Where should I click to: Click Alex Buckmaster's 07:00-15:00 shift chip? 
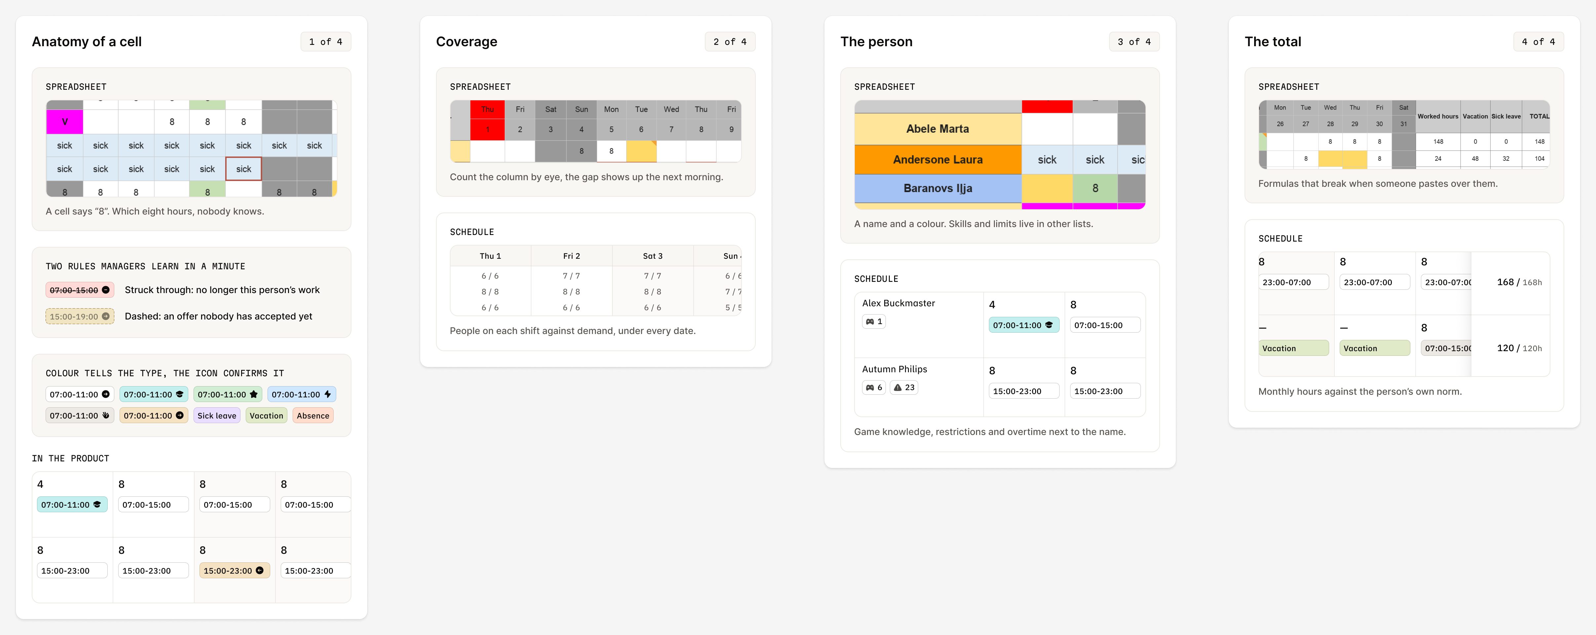1105,325
